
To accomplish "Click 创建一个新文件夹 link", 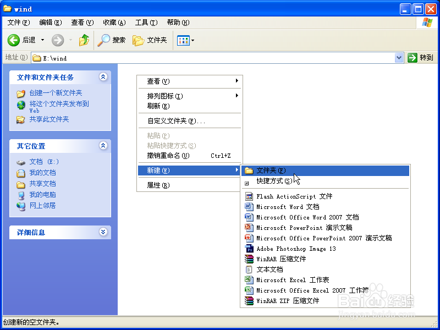I will pos(56,93).
